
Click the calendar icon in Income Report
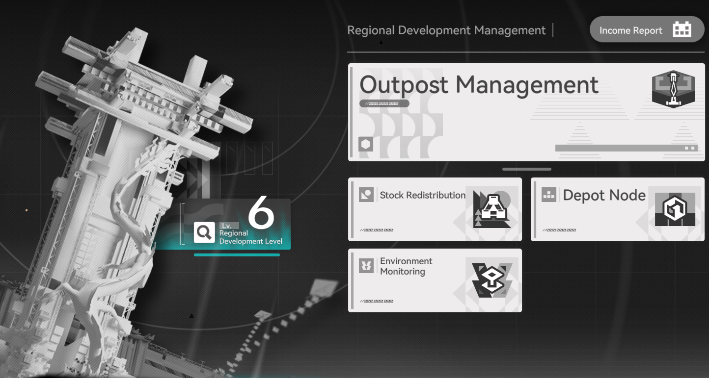[x=682, y=30]
